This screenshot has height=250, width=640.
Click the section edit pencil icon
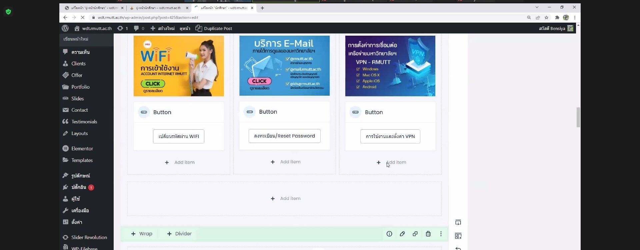pos(402,234)
